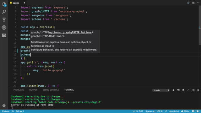Close the terminal panel
The image size is (201, 113).
(x=198, y=90)
